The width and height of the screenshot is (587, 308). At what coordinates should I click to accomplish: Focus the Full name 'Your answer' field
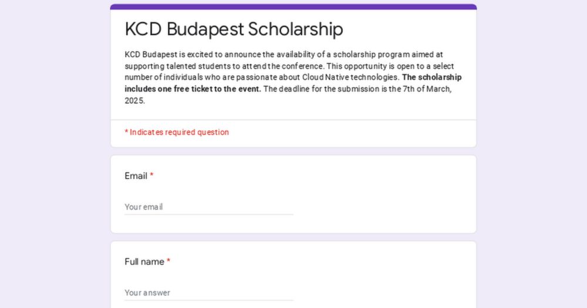(x=208, y=293)
